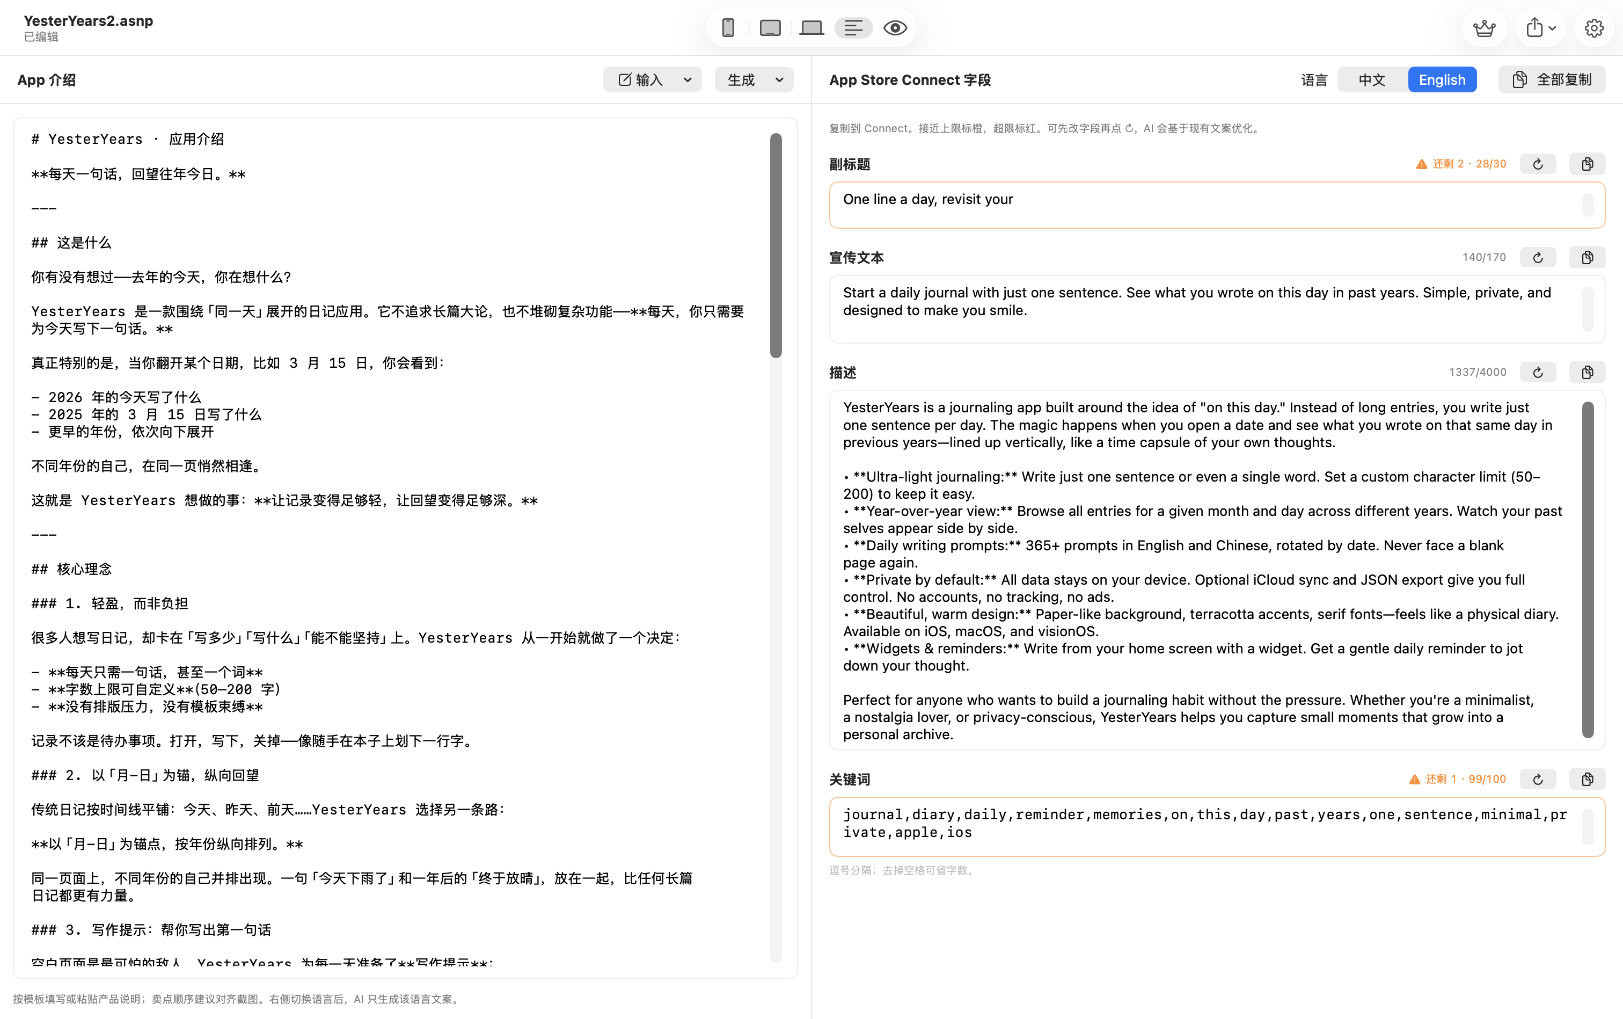The image size is (1623, 1019).
Task: Copy the 关键词 field
Action: point(1587,779)
